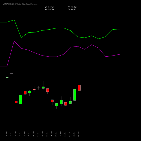
Task: Select the 02 Dec date label
Action: 69,134
